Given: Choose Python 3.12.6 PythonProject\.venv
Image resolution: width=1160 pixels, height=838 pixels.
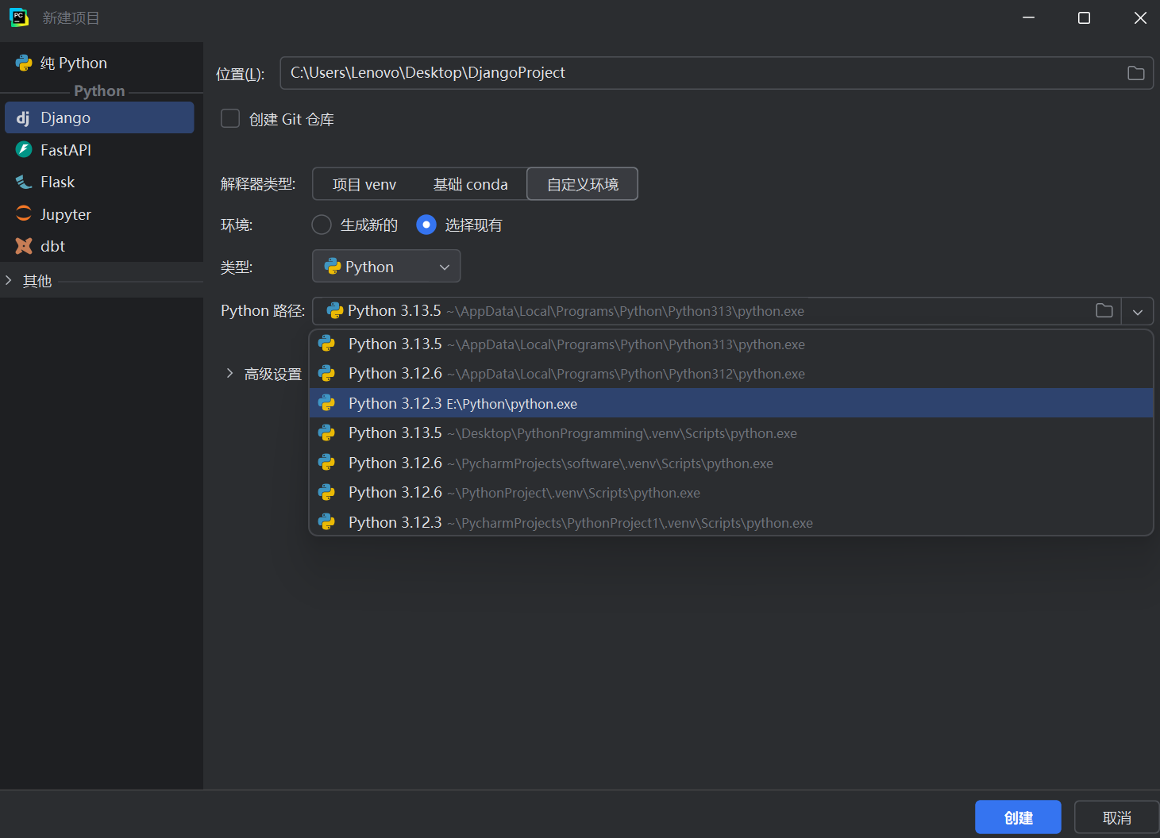Looking at the screenshot, I should (x=730, y=492).
